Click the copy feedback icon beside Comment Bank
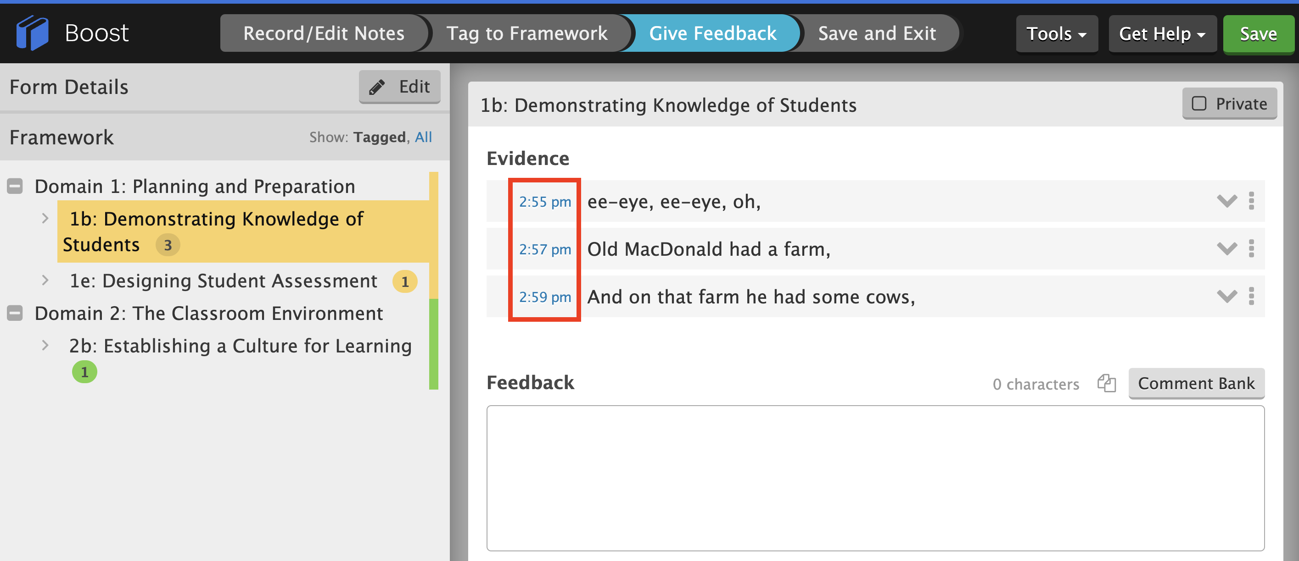The image size is (1299, 561). coord(1106,383)
